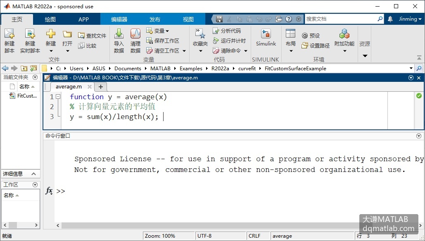The width and height of the screenshot is (425, 241).
Task: Click the notification bell icon
Action: (390, 19)
